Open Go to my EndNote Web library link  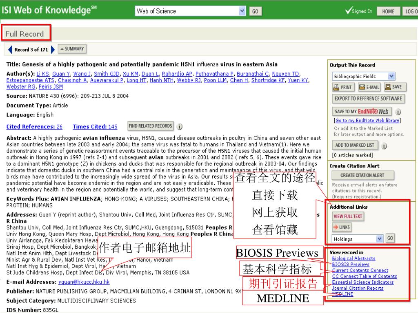[x=367, y=121]
